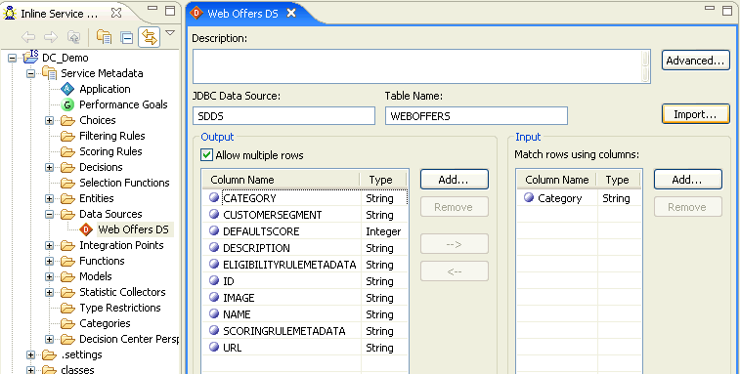Click the Table Name input field
This screenshot has width=740, height=374.
[x=476, y=116]
